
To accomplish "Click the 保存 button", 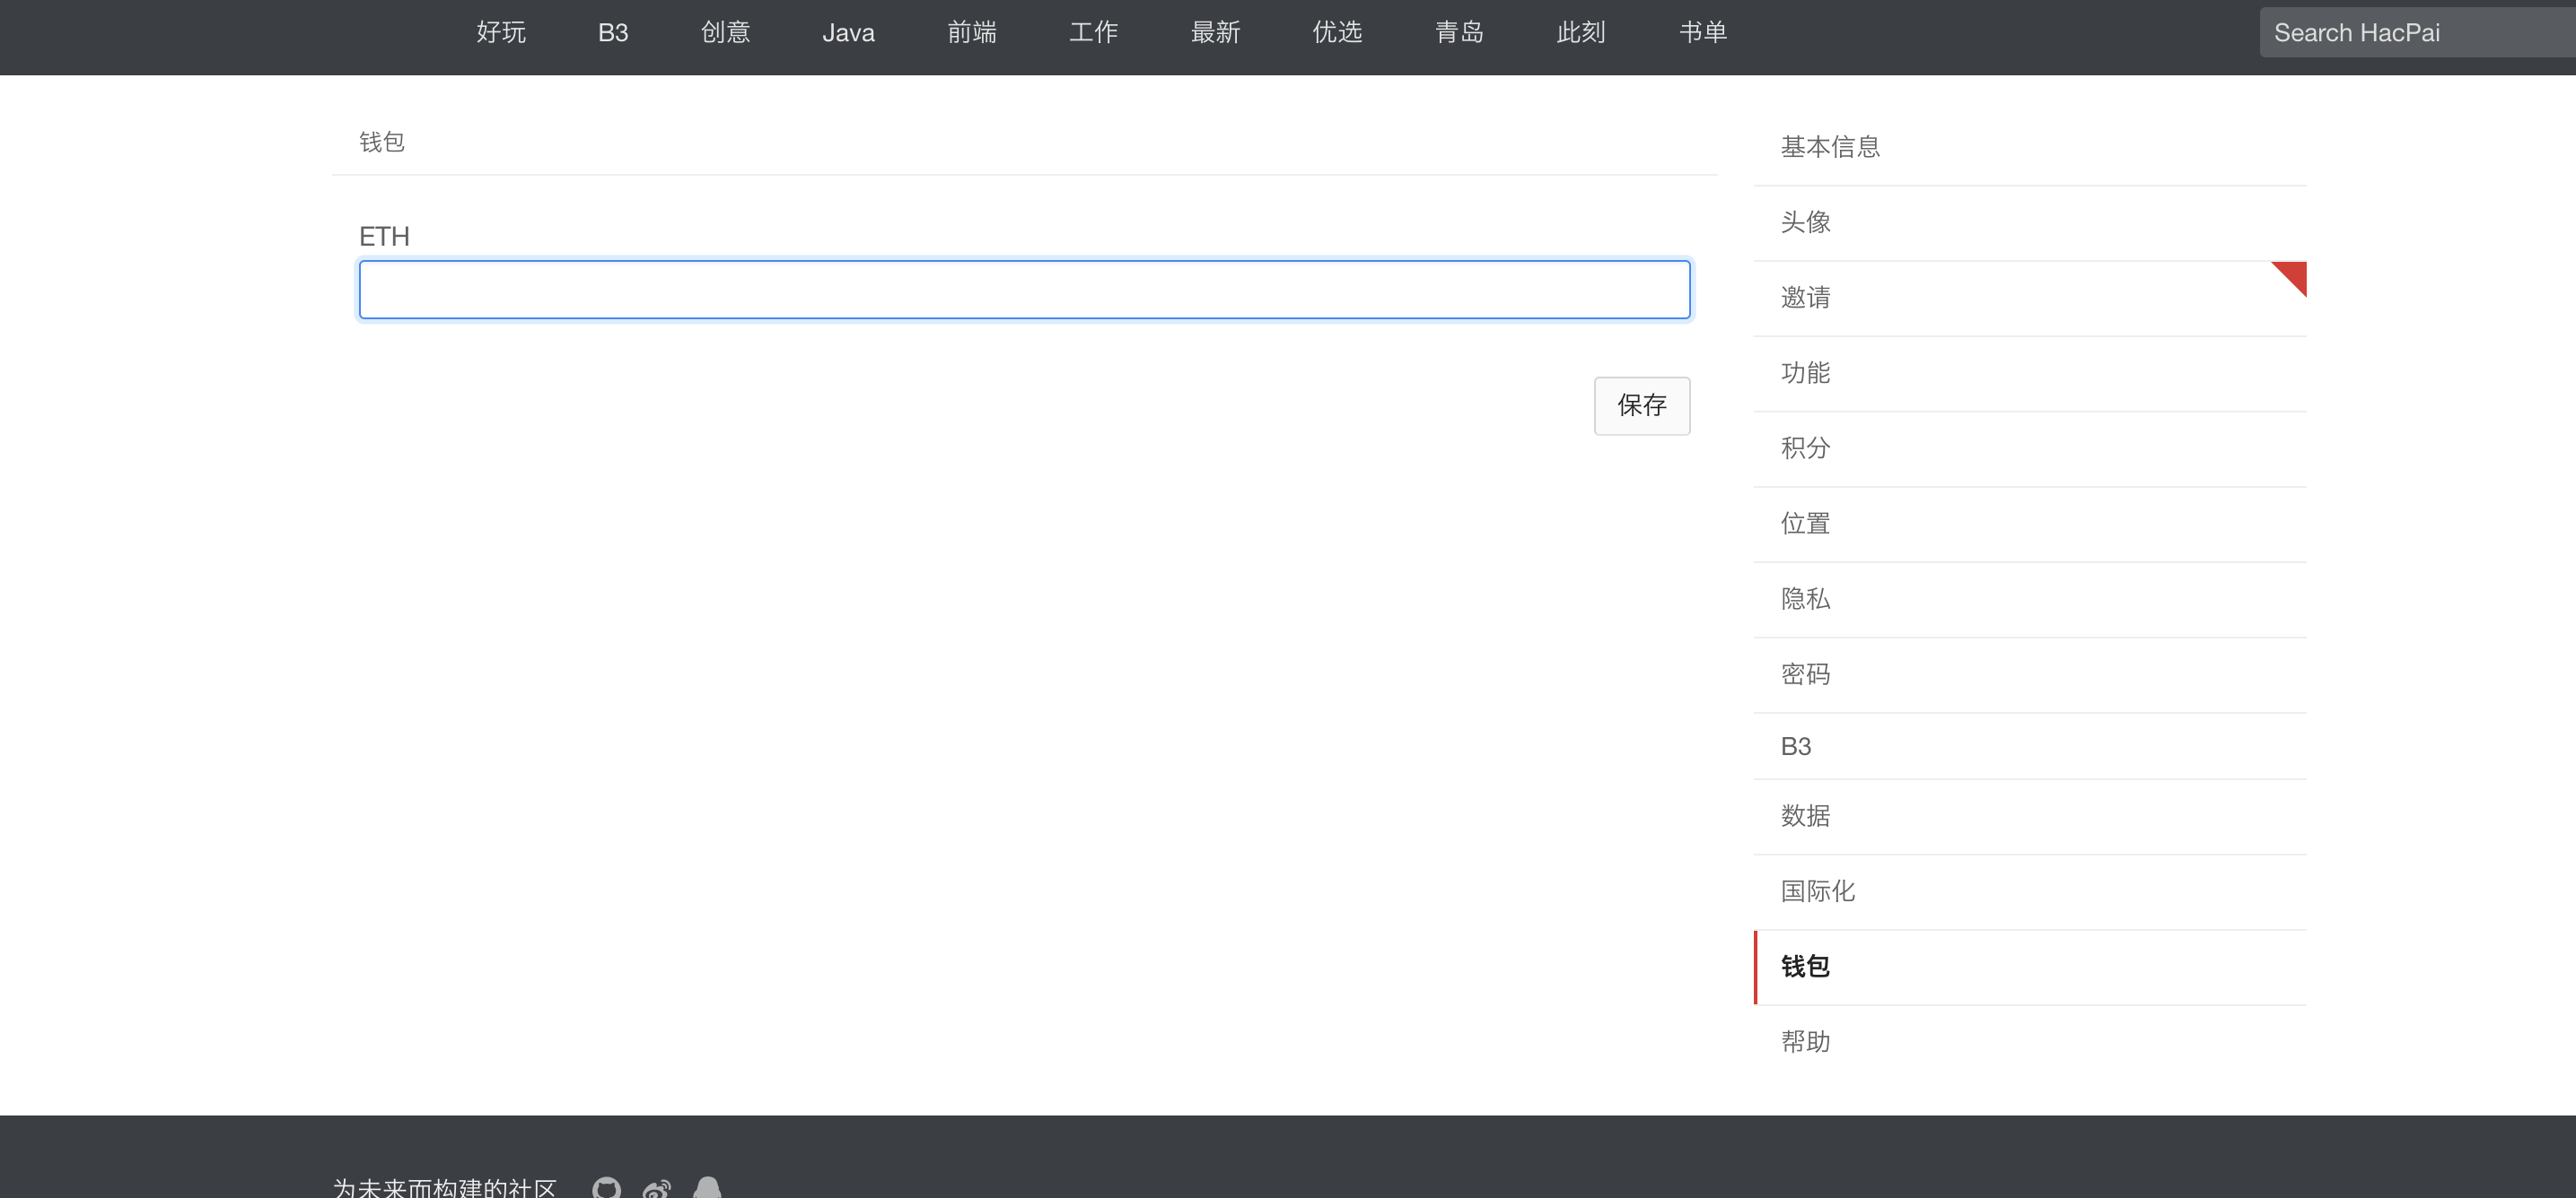I will [x=1641, y=405].
